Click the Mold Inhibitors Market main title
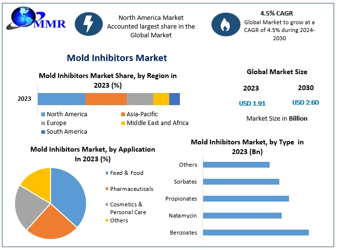The width and height of the screenshot is (337, 250). coord(117,58)
